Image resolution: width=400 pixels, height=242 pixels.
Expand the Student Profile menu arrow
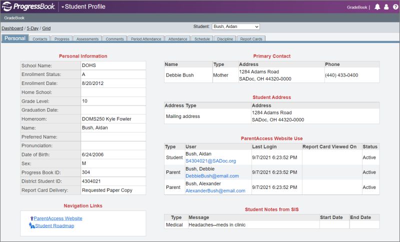[63, 7]
